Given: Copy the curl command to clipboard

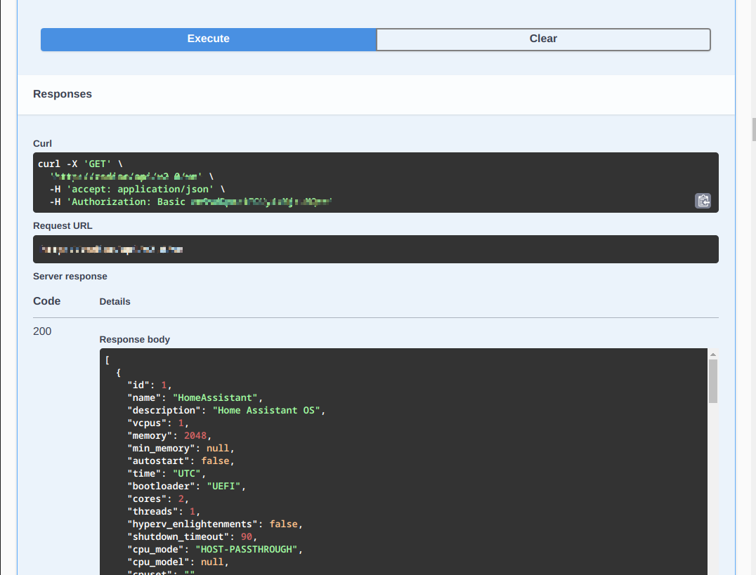Looking at the screenshot, I should (x=703, y=201).
